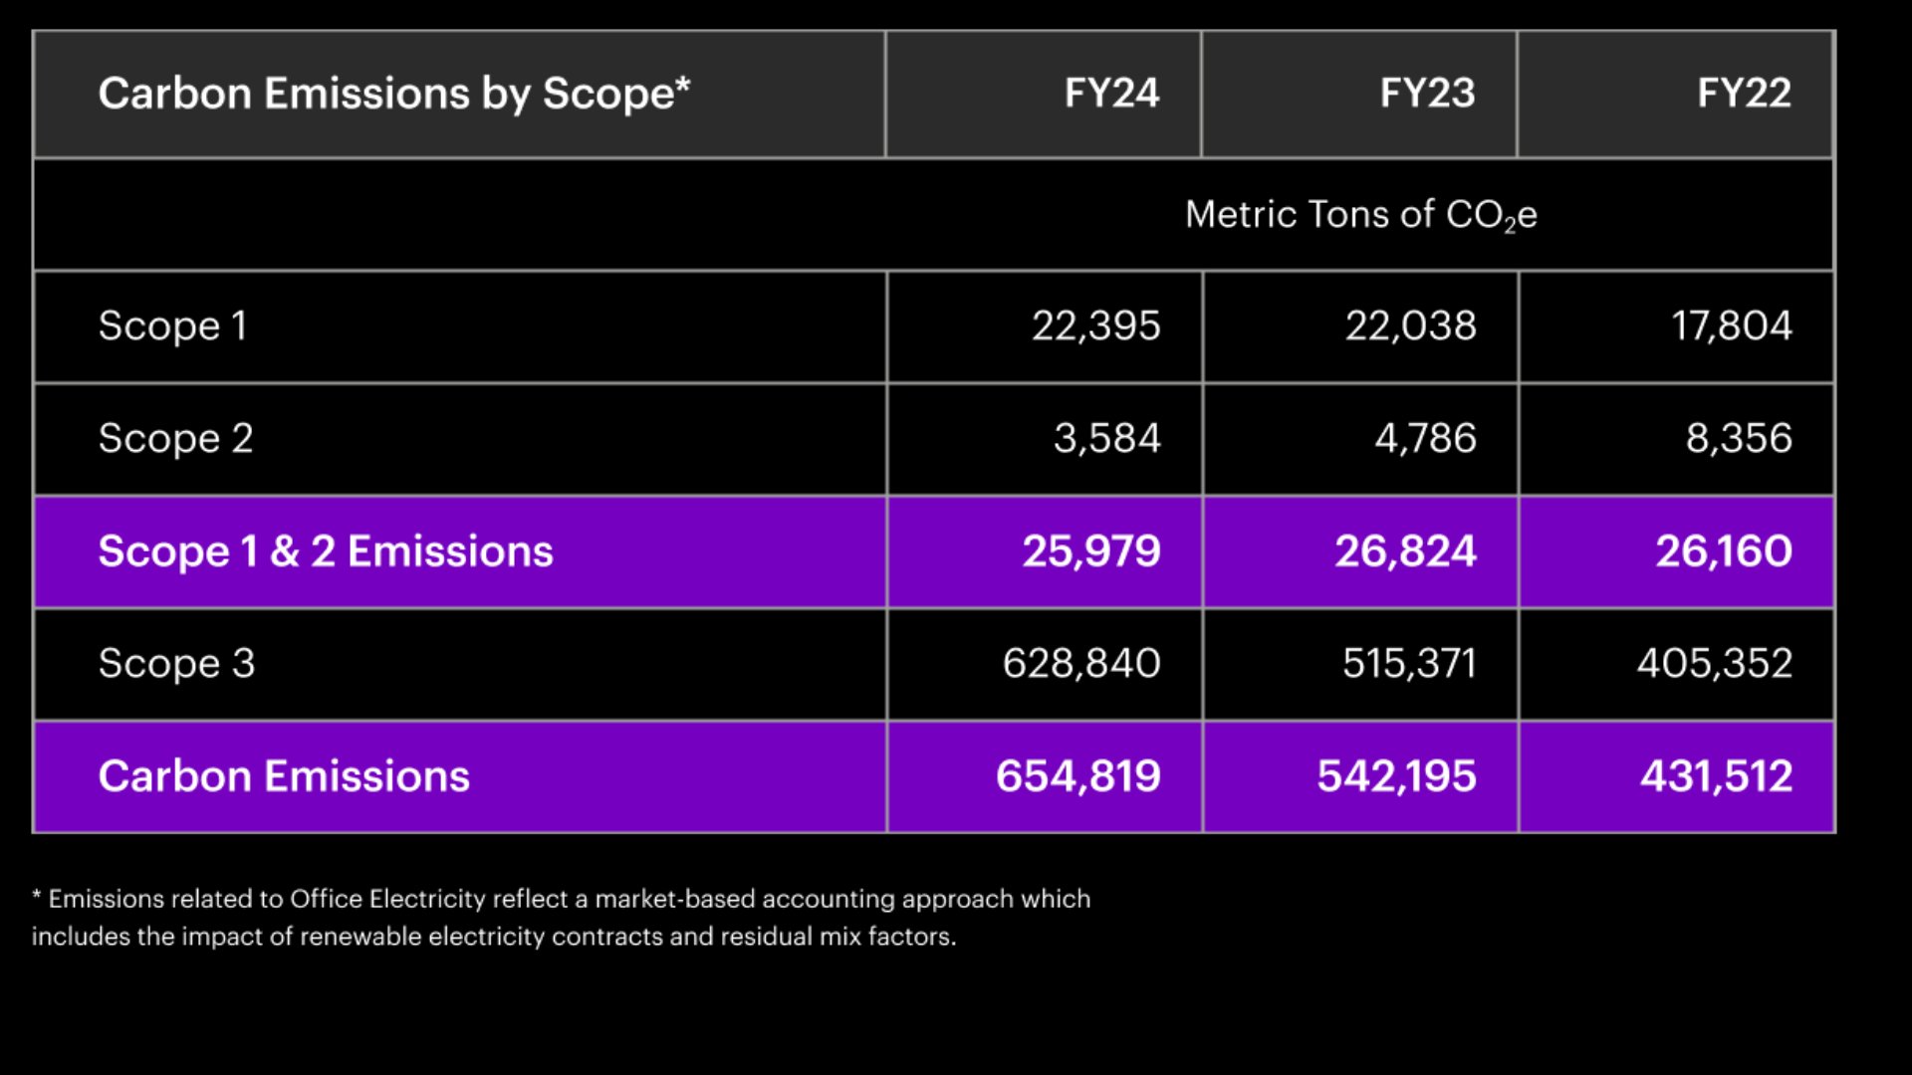Select the Carbon Emissions total row label
Viewport: 1912px width, 1075px height.
pos(284,776)
